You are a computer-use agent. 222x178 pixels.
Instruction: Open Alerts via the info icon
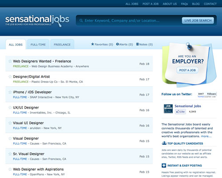(x=117, y=44)
